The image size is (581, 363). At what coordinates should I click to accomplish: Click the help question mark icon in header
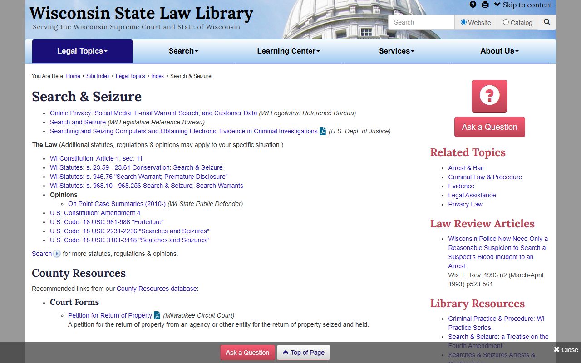click(473, 5)
